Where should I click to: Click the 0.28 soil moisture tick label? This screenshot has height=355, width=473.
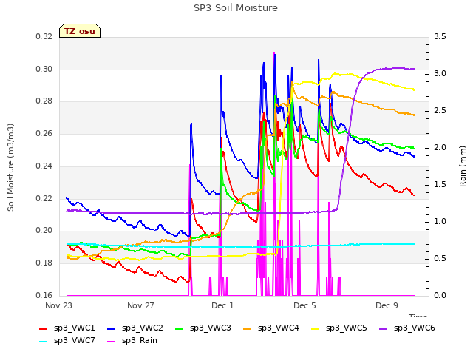(44, 101)
